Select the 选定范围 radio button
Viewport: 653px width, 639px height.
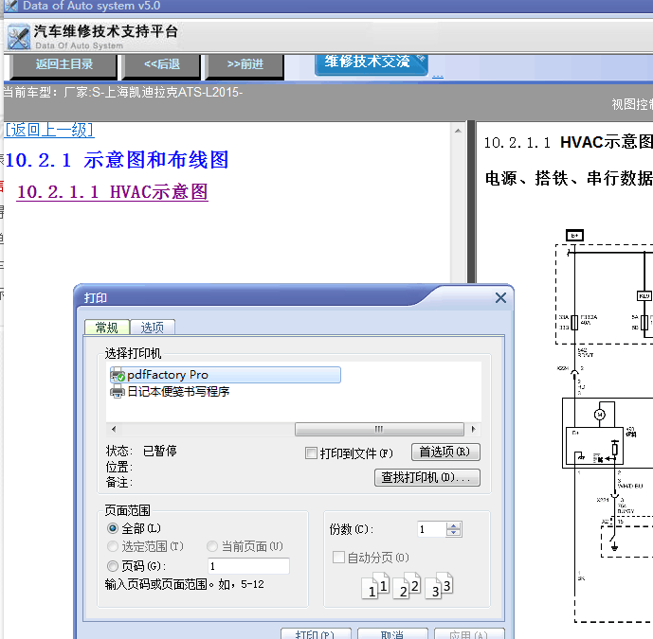(113, 546)
